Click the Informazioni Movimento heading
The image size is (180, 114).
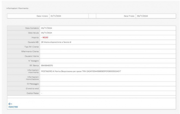(17, 8)
